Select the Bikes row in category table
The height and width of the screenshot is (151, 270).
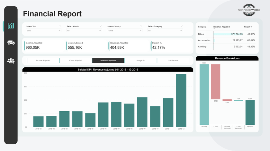tap(226, 34)
